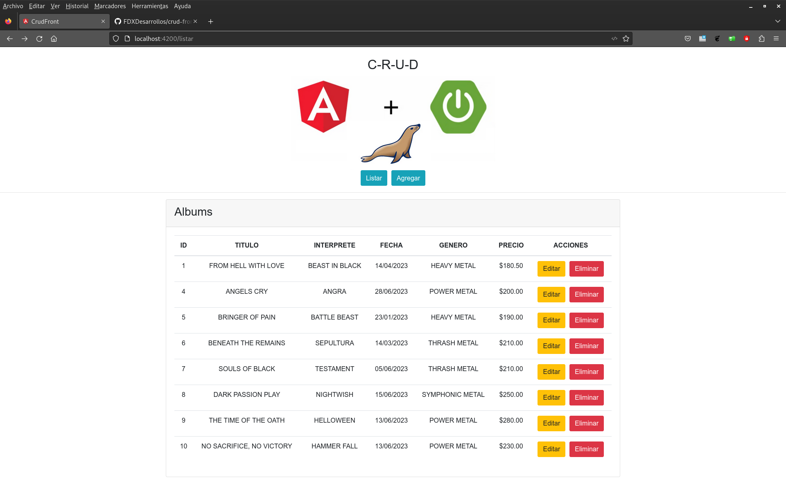
Task: Open a new tab with plus button
Action: point(210,21)
